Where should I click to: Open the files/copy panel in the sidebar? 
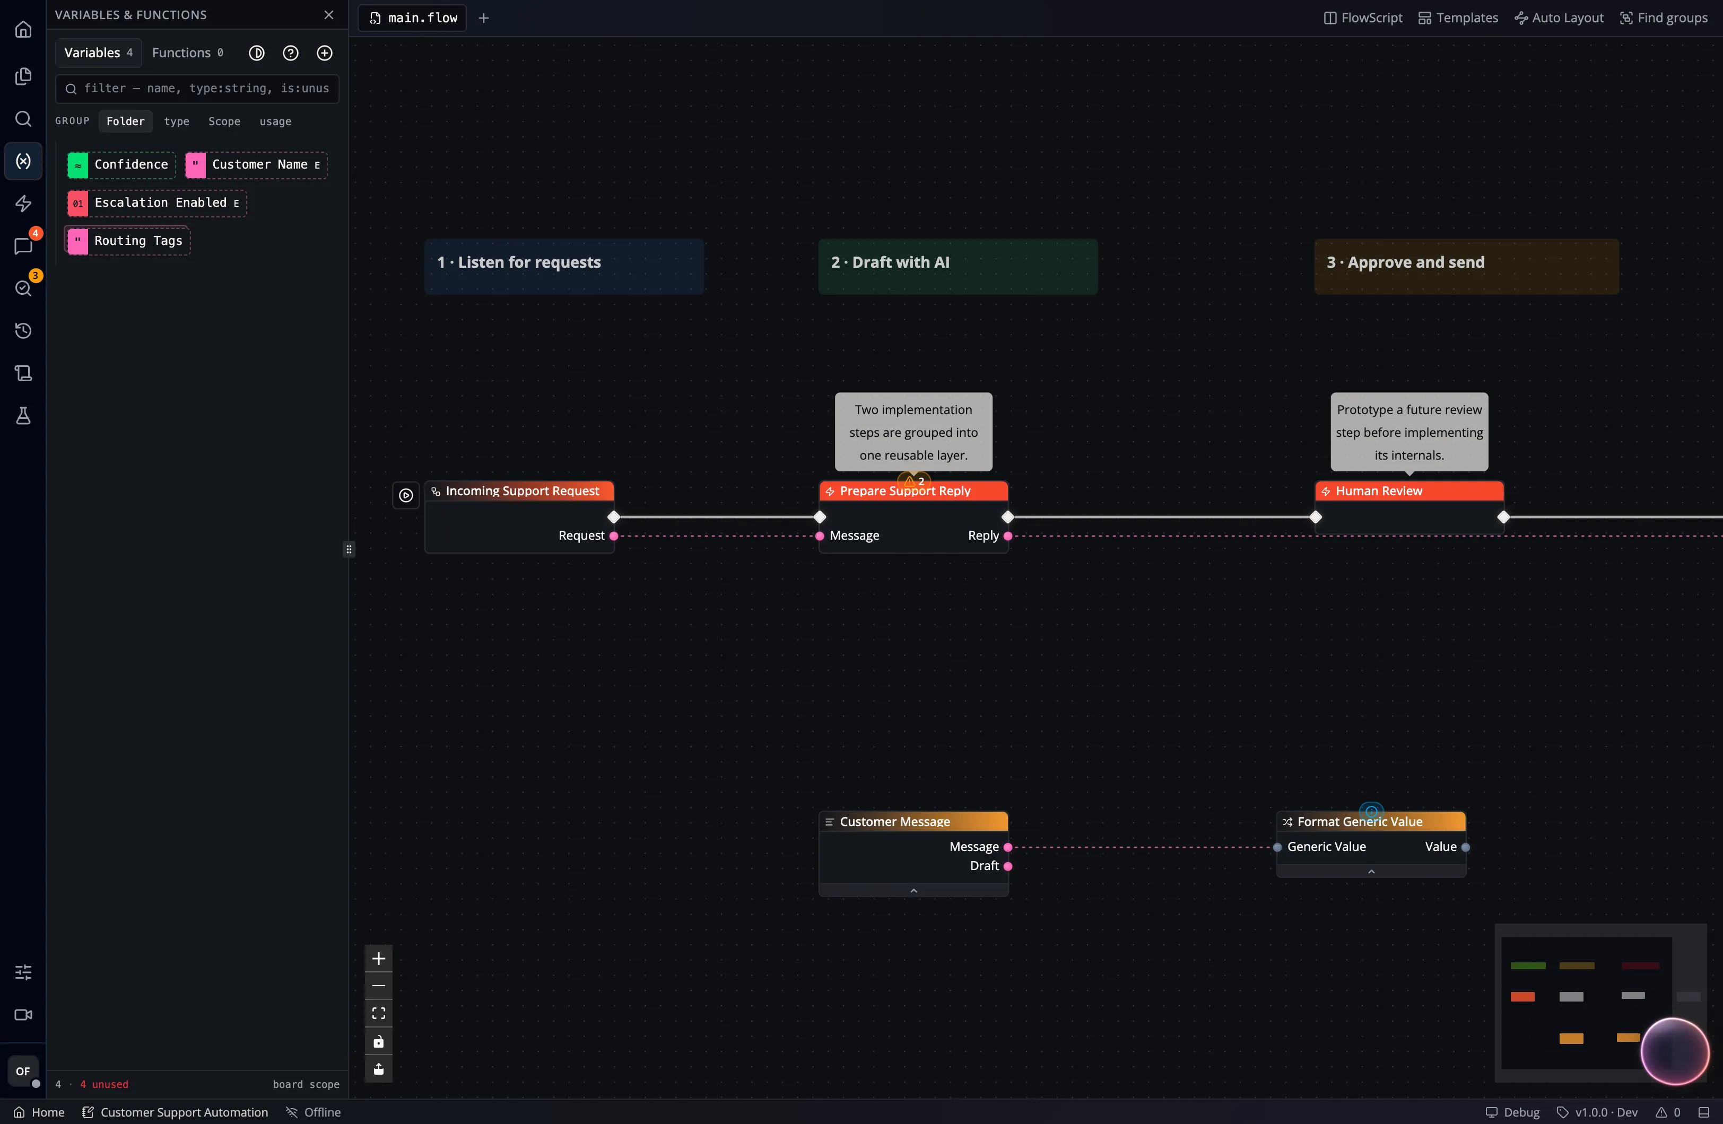(x=23, y=76)
